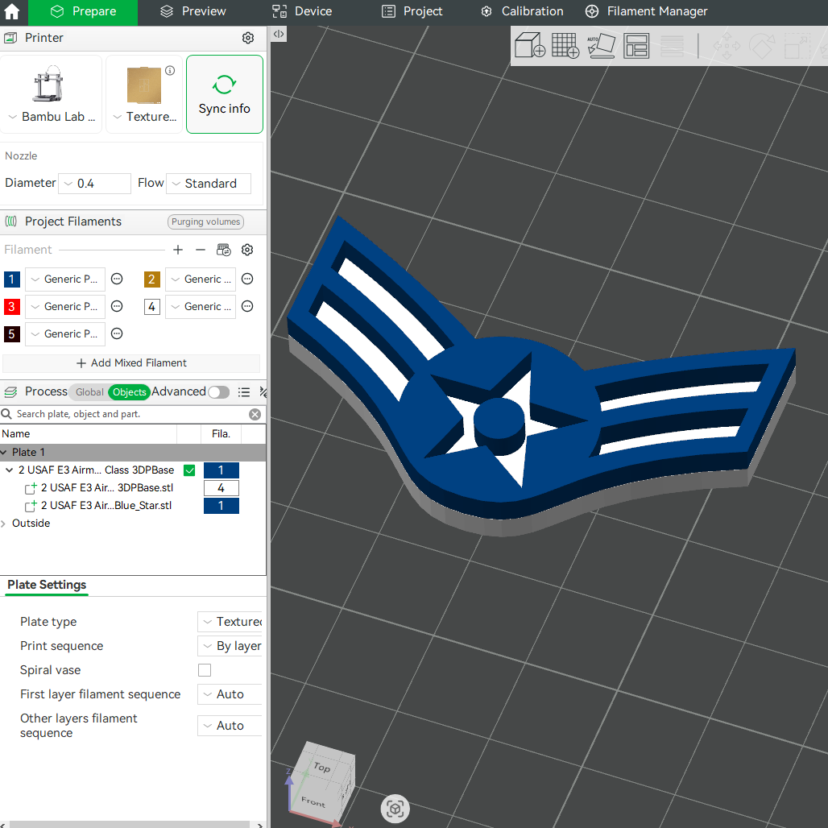Open printer settings gear icon

(247, 38)
